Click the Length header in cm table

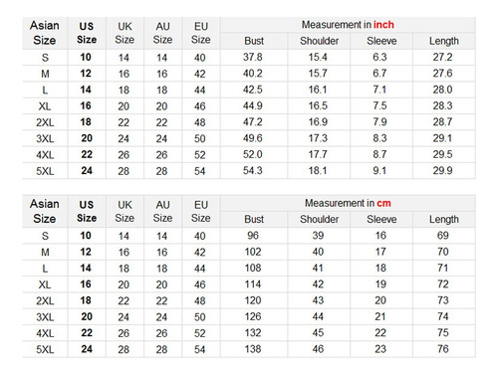(444, 219)
